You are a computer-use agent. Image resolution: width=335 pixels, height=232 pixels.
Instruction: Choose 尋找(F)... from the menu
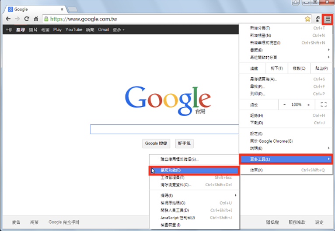point(286,86)
